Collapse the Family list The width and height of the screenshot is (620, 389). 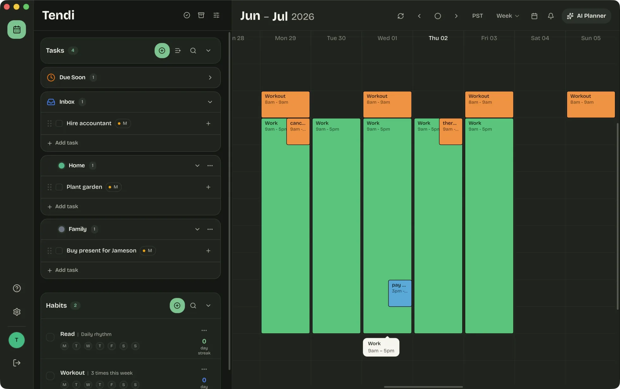pyautogui.click(x=197, y=229)
